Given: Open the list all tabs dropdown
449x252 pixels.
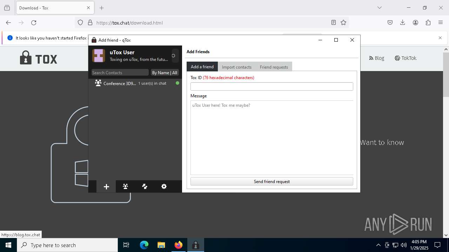Looking at the screenshot, I should (x=380, y=8).
